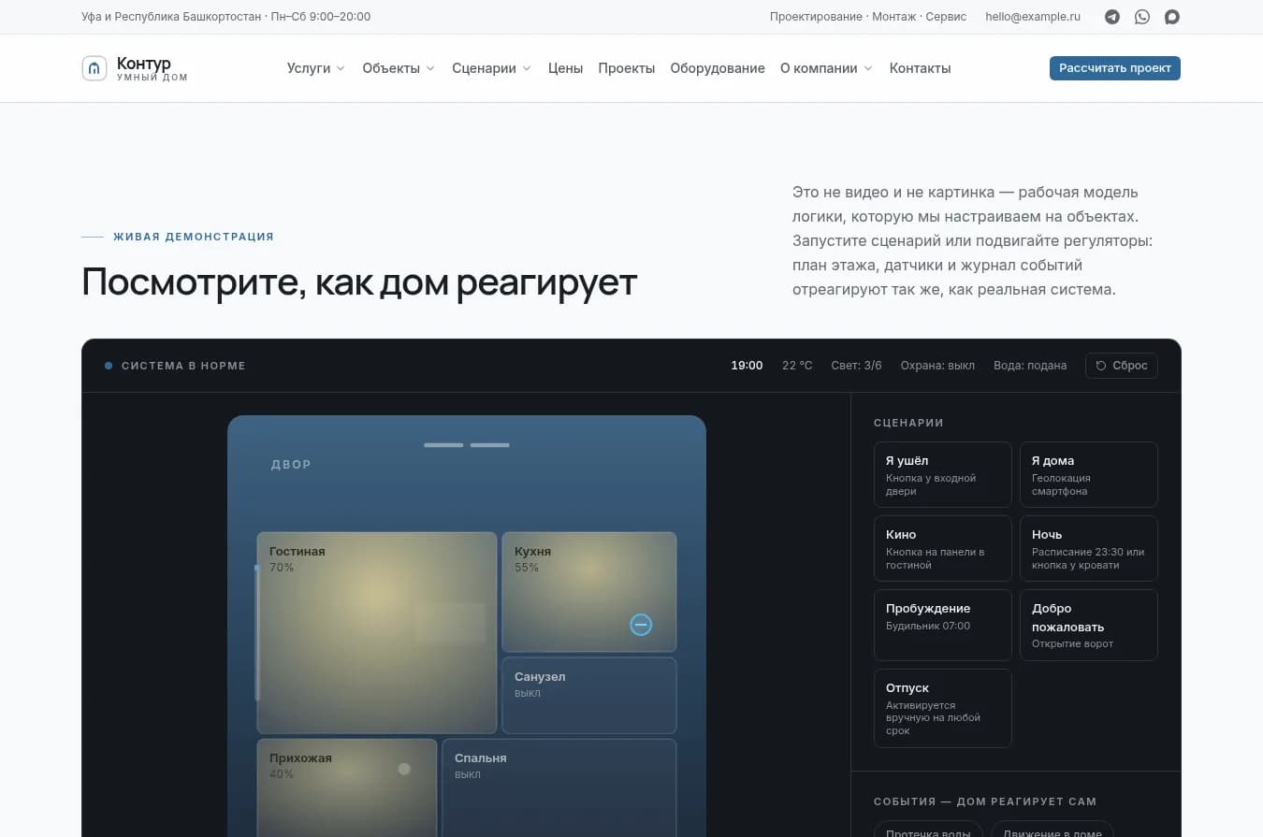Click the Контур logo icon
1263x837 pixels.
pos(94,68)
